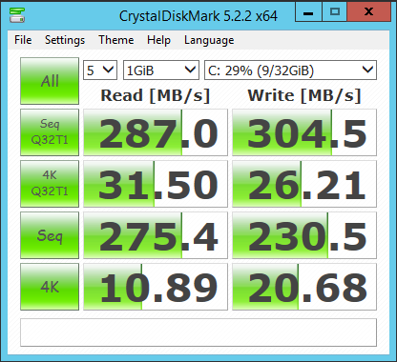Click the Seq Q32T1 read result 287.0
This screenshot has width=397, height=362.
(156, 132)
